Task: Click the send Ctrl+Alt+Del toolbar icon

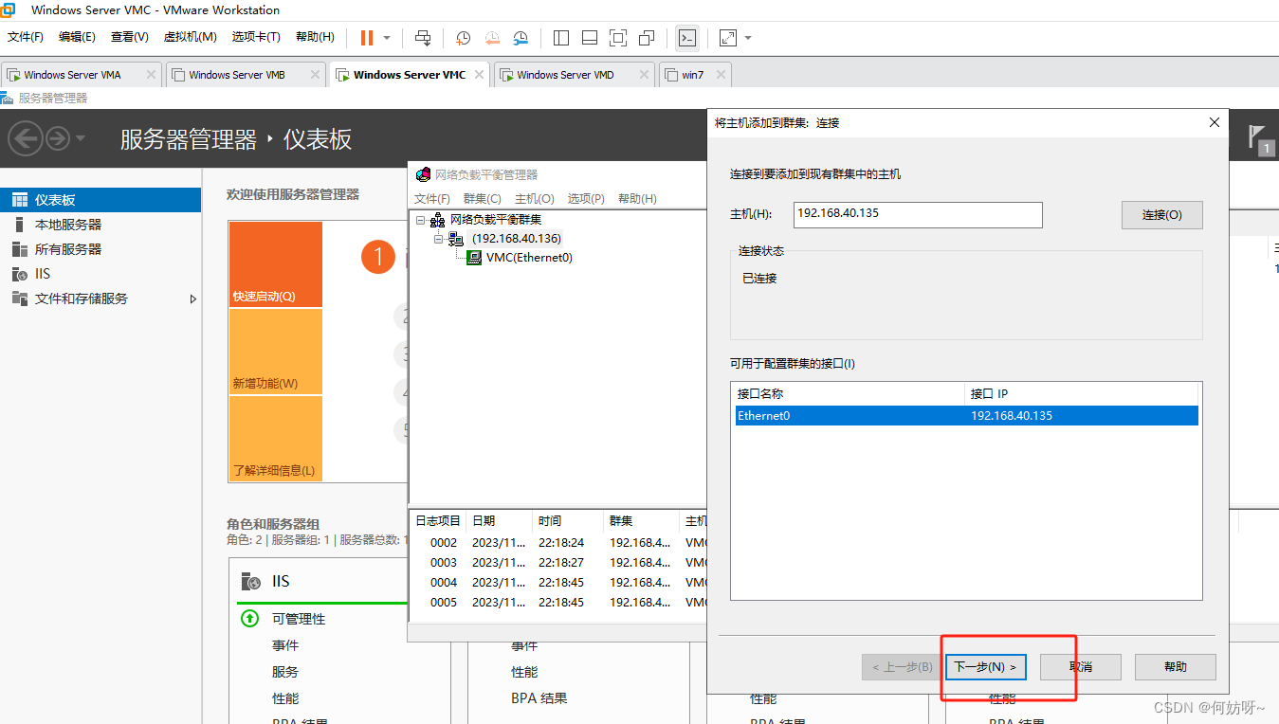Action: pyautogui.click(x=423, y=38)
